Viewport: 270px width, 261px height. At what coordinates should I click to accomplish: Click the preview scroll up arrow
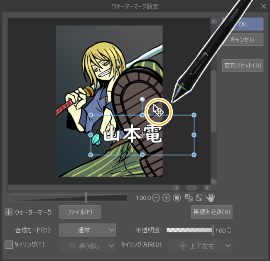point(214,21)
